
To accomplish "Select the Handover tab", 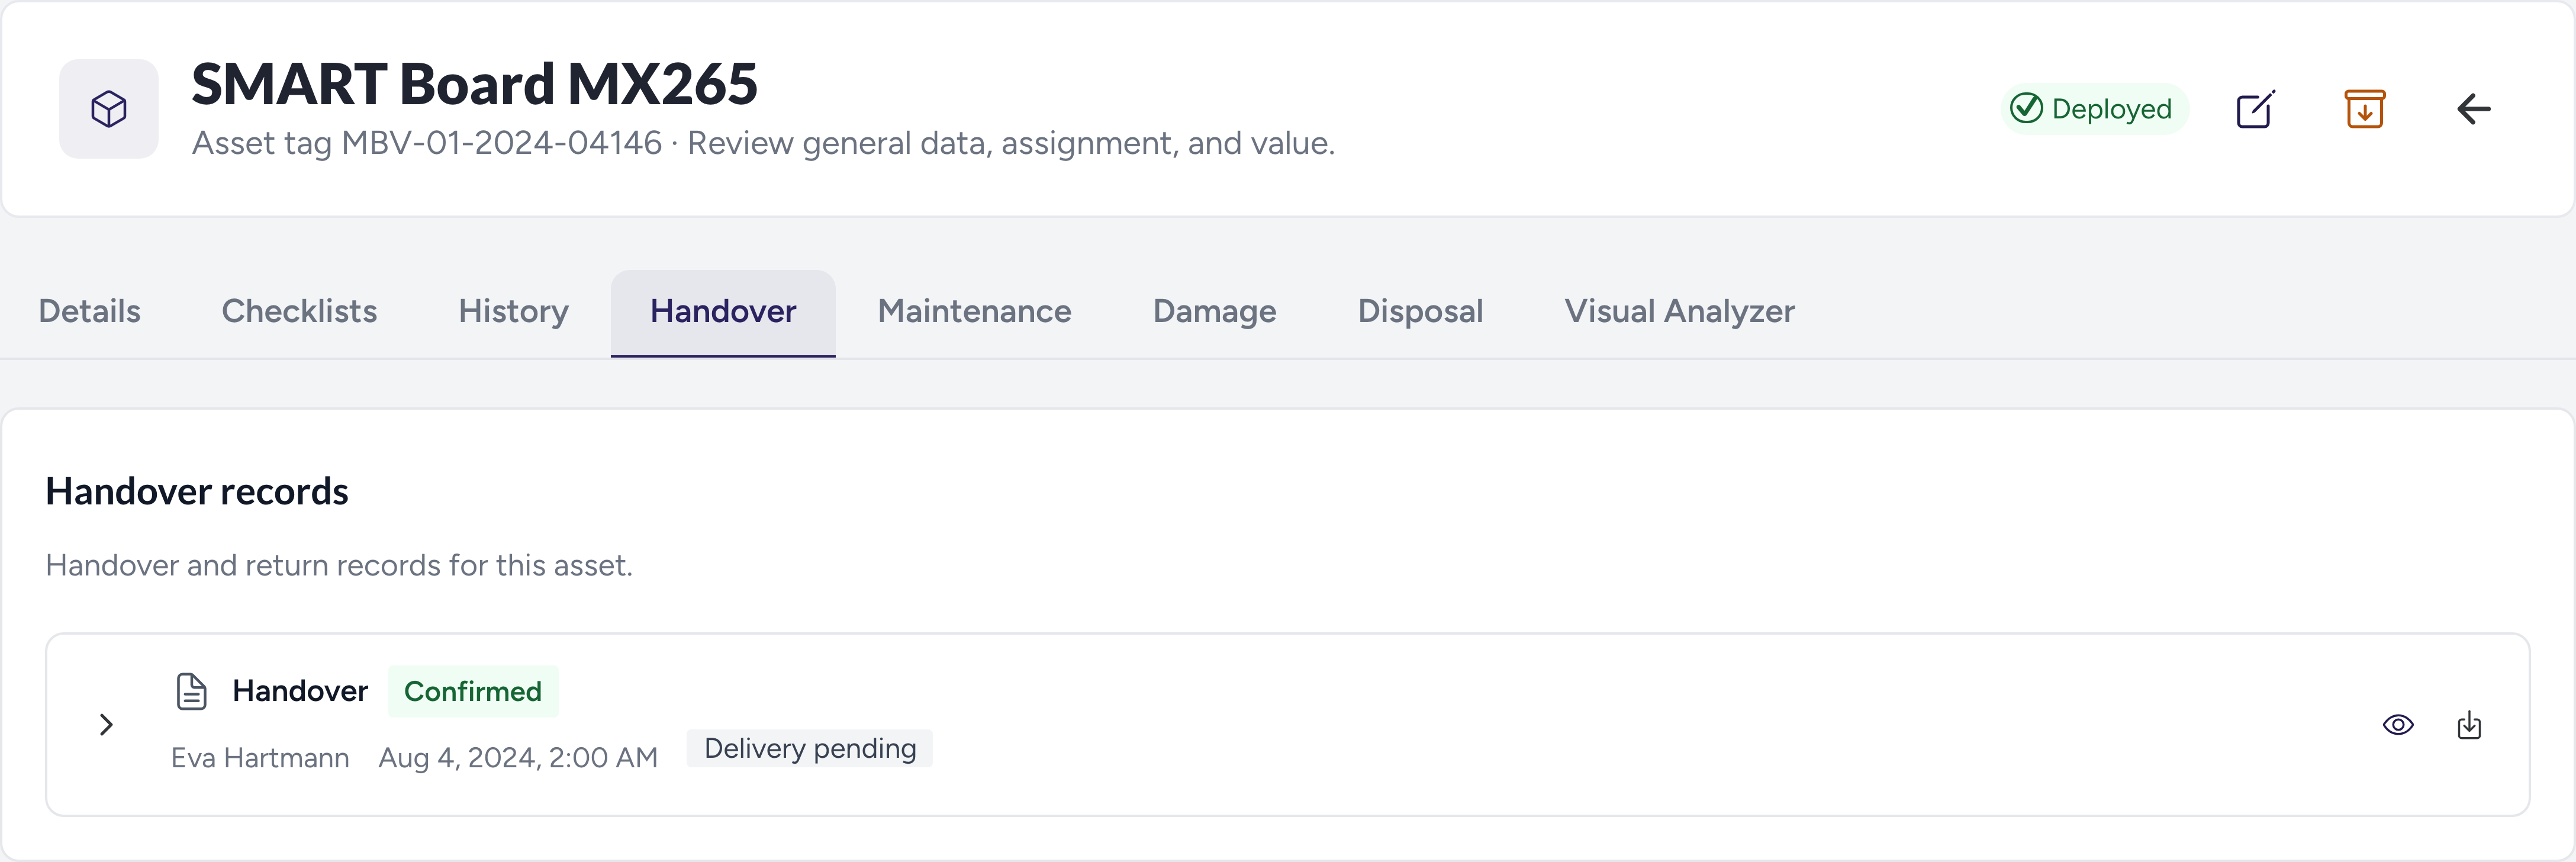I will click(723, 312).
